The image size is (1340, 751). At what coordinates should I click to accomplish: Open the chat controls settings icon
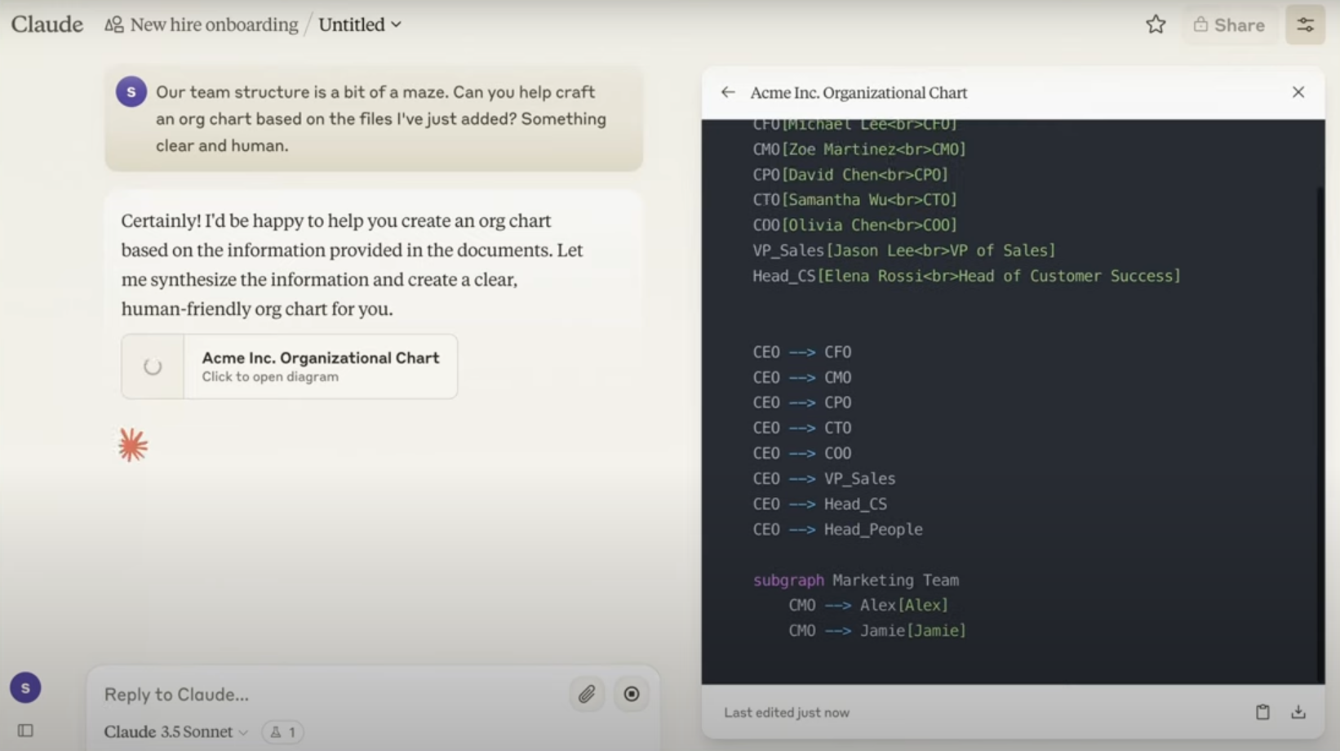click(1306, 24)
